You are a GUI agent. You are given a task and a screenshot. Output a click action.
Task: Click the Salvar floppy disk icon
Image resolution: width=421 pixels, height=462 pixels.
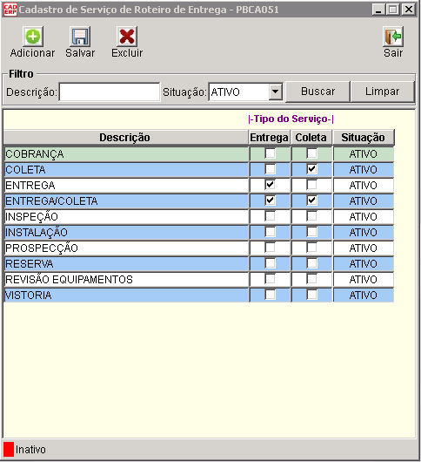pos(80,37)
